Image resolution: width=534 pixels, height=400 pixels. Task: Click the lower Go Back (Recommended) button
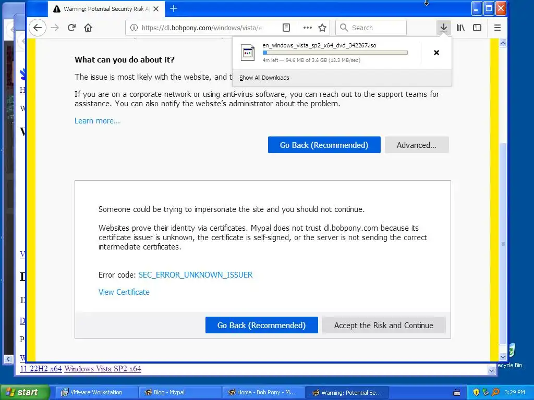[x=262, y=325]
